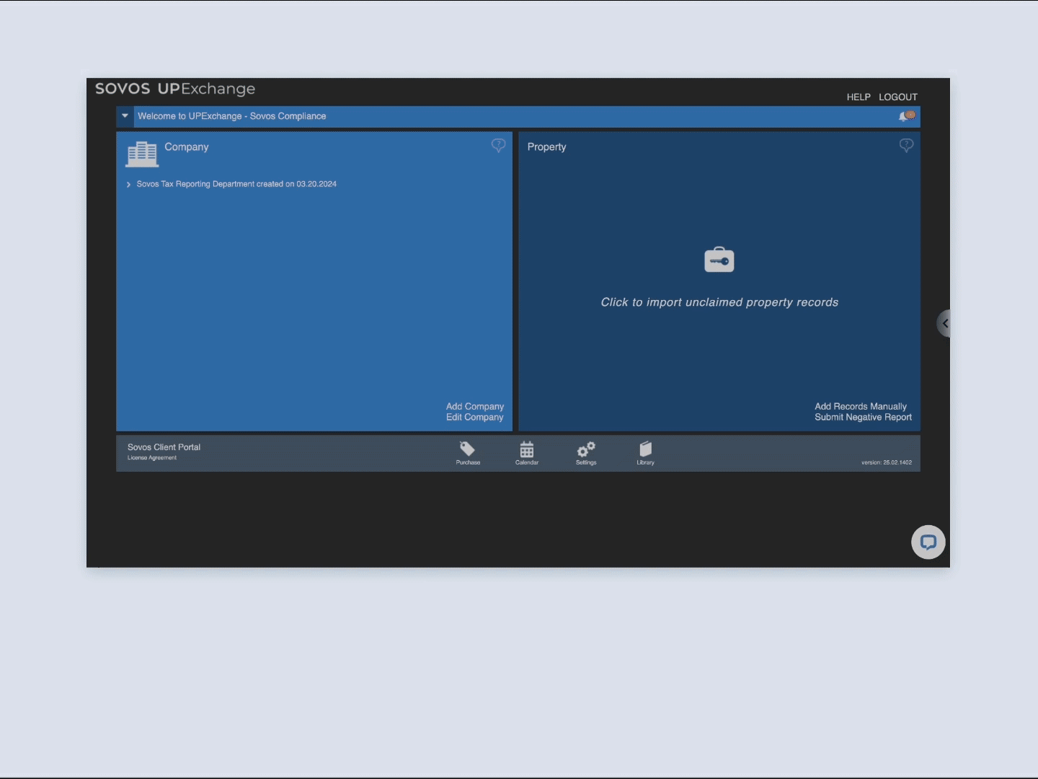The height and width of the screenshot is (779, 1038).
Task: Click the version 25.02.1402 text
Action: pyautogui.click(x=887, y=462)
